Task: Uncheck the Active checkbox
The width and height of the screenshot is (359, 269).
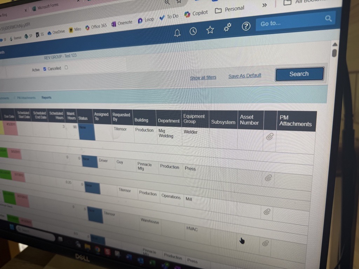Action: [45, 69]
